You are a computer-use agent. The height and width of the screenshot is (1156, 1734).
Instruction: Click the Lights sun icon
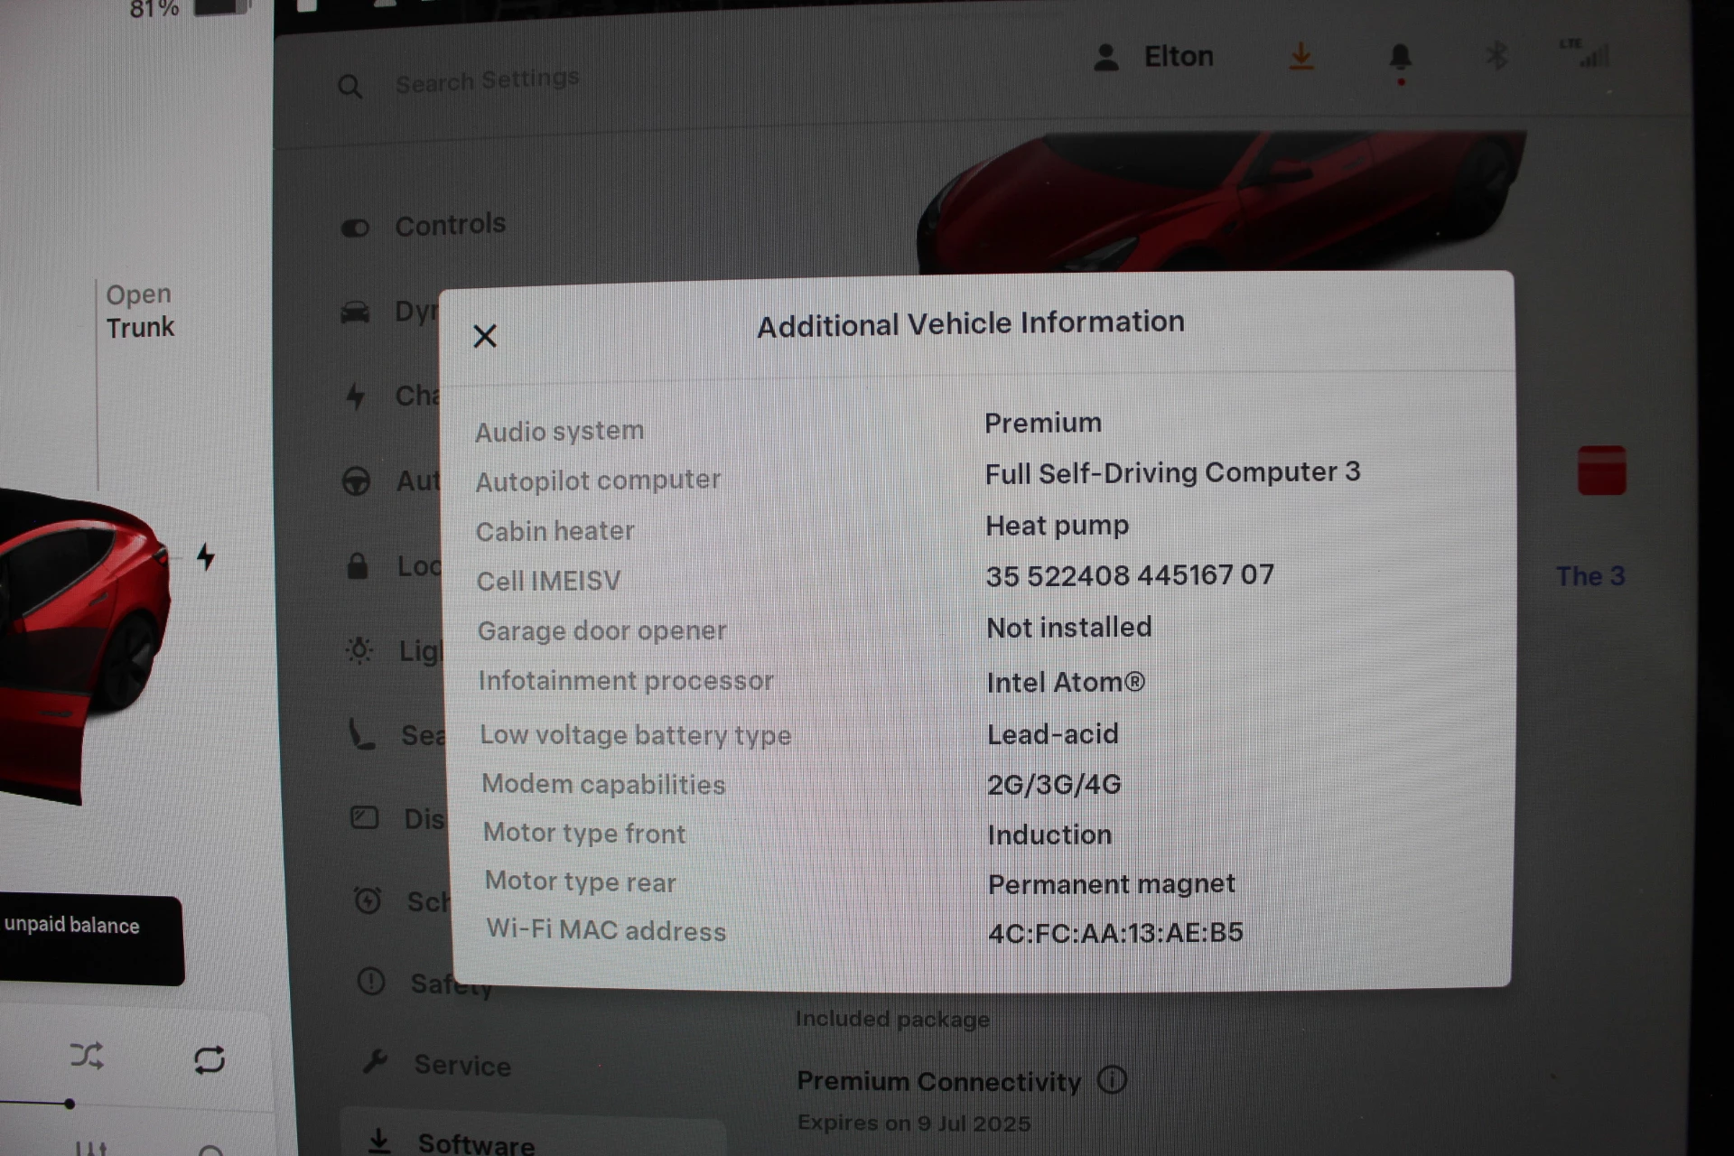point(359,649)
